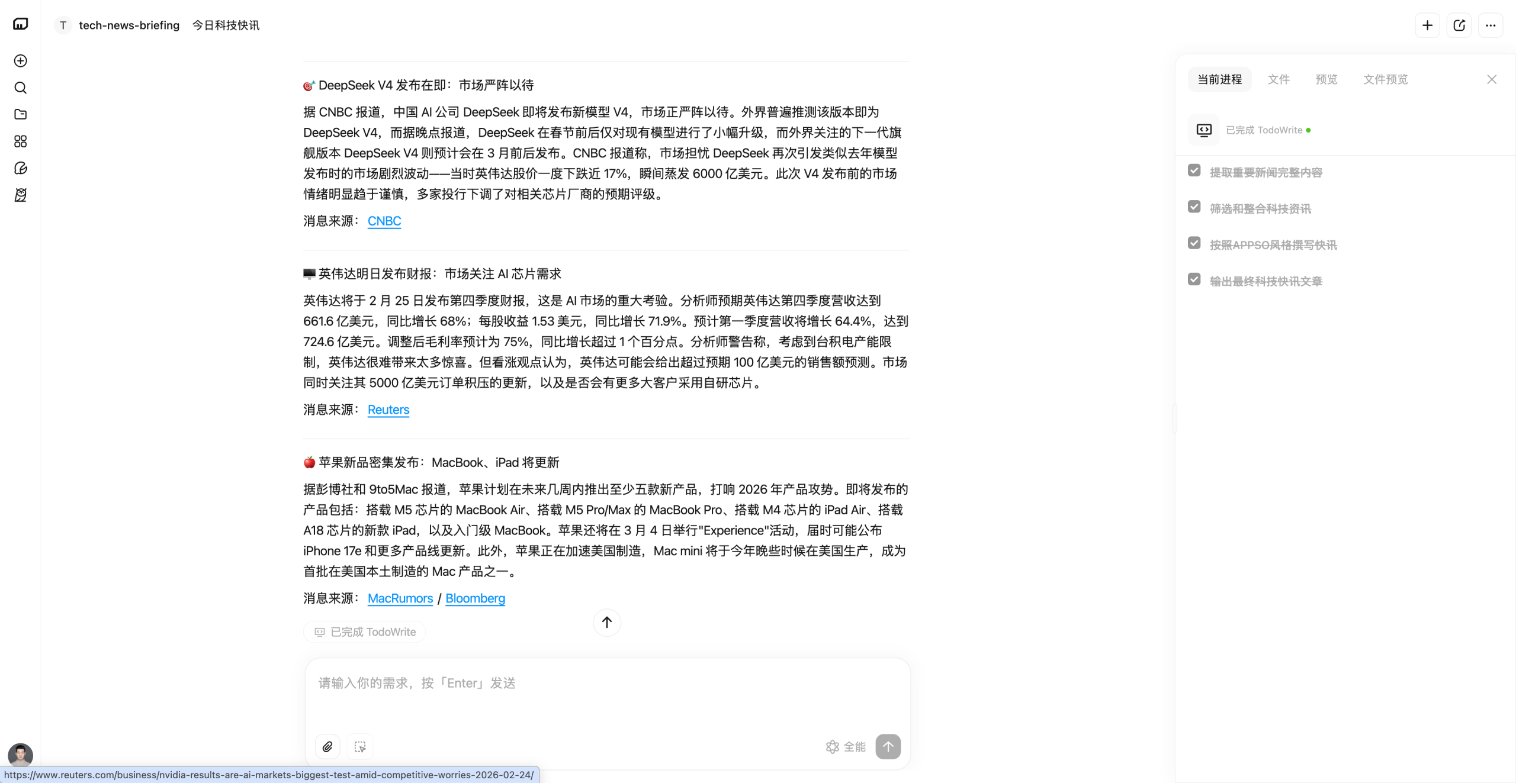Toggle the 输出最终科技快讯文章 checkbox
The image size is (1516, 783).
pos(1194,280)
